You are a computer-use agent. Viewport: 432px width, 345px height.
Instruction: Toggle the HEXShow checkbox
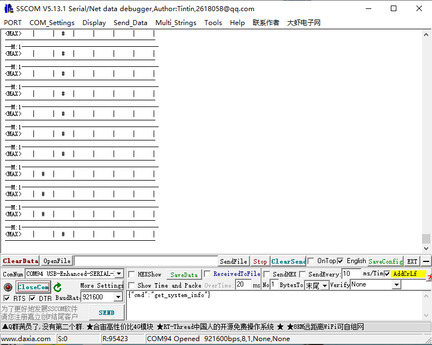coord(131,274)
